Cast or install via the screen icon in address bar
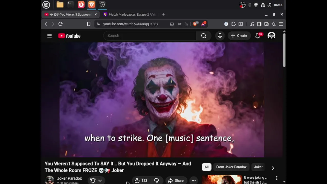The width and height of the screenshot is (327, 184). 172,24
